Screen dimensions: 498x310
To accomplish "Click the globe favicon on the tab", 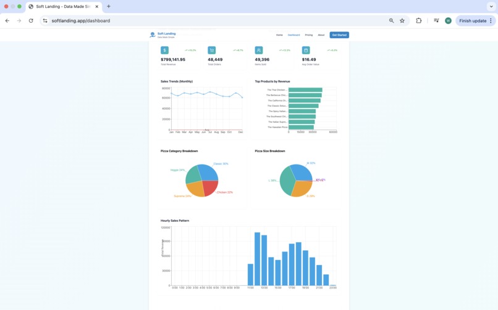I will pos(31,6).
